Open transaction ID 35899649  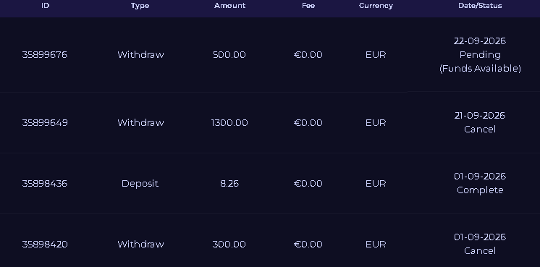click(45, 123)
